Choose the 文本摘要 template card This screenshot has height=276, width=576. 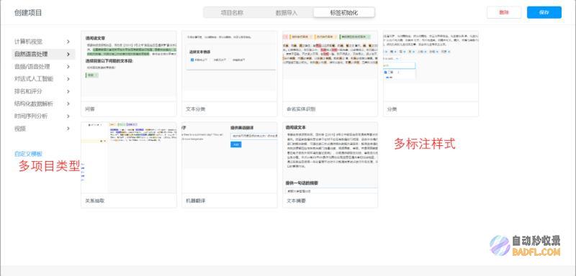point(330,165)
